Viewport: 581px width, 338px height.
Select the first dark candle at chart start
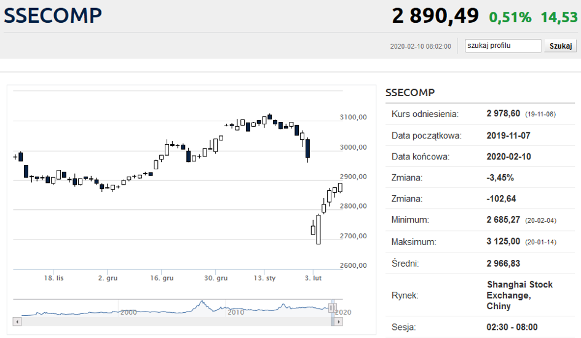point(21,156)
